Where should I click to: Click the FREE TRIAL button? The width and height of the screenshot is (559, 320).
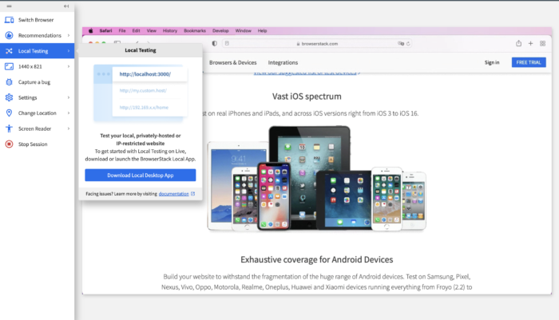(528, 62)
